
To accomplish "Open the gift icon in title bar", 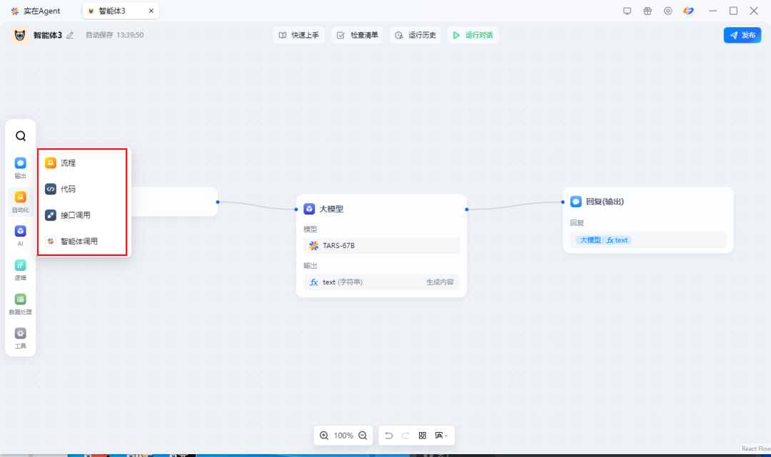I will [647, 11].
